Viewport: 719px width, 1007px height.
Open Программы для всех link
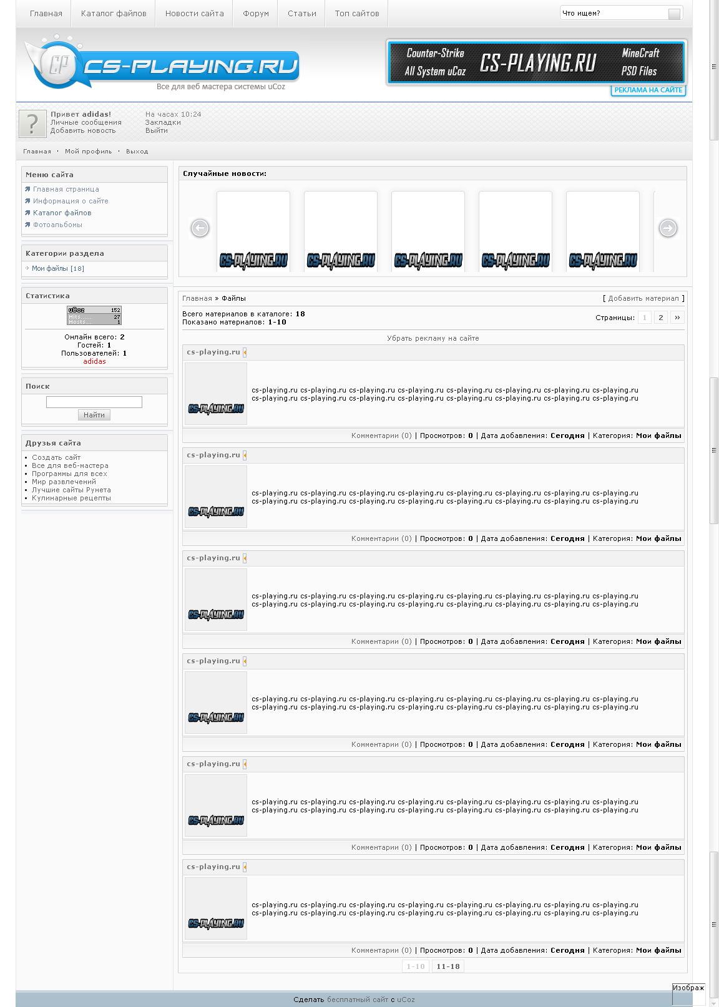pos(69,474)
